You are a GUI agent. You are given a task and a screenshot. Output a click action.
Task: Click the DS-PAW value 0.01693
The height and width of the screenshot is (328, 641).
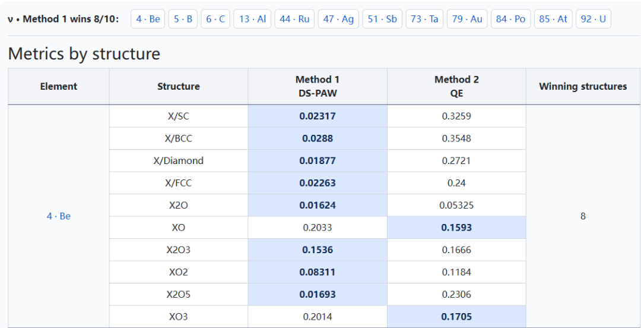pos(317,294)
